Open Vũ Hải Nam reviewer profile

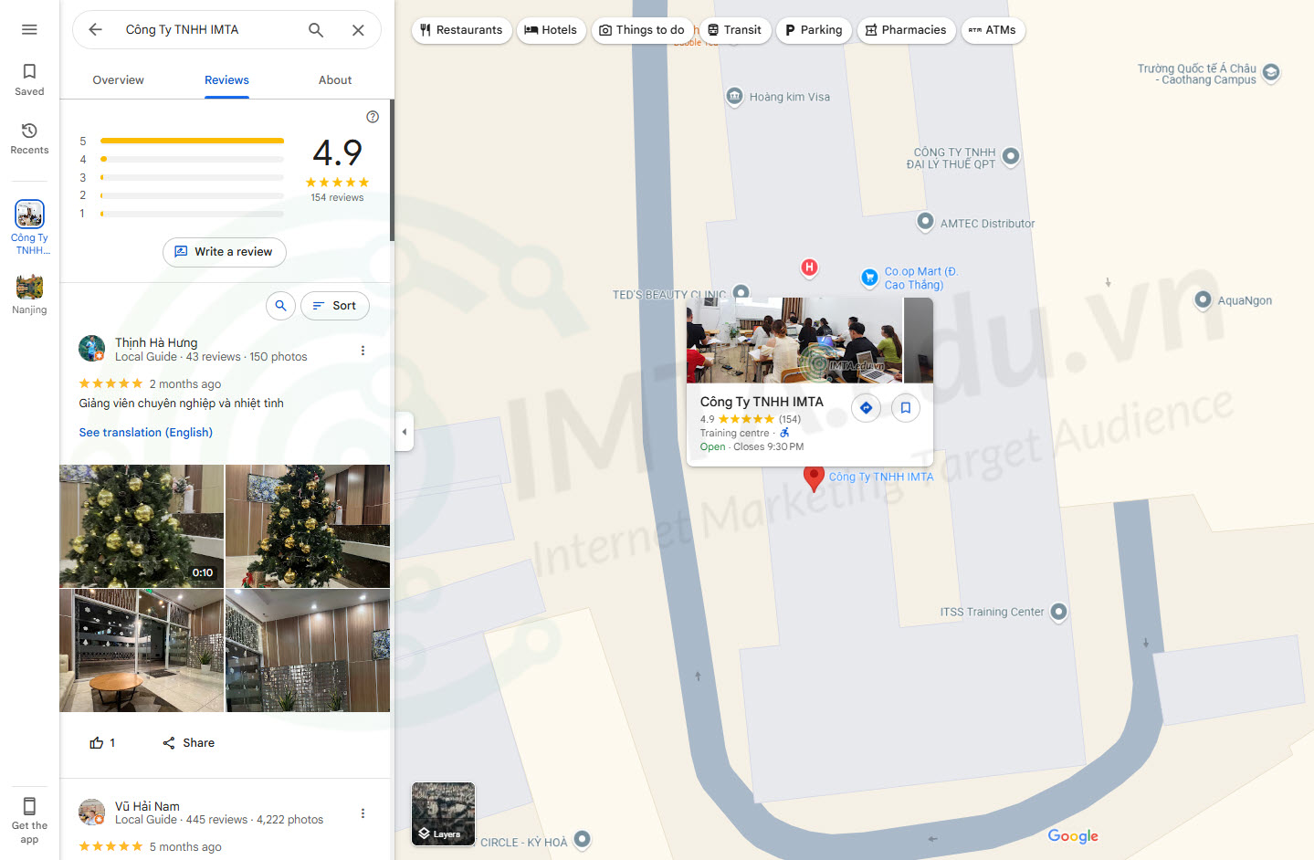click(147, 806)
